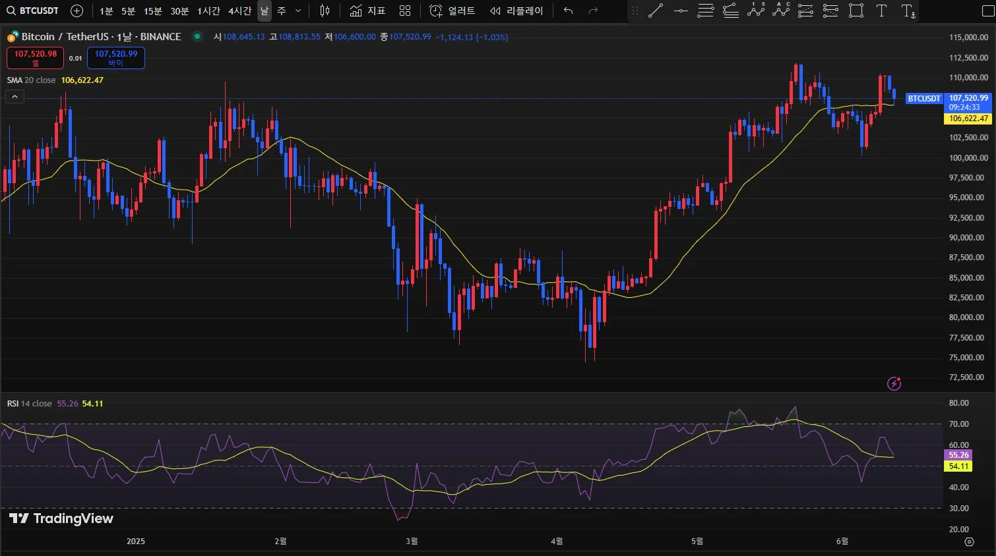The width and height of the screenshot is (996, 556).
Task: Open the BTCUSDT symbol search
Action: click(x=33, y=11)
